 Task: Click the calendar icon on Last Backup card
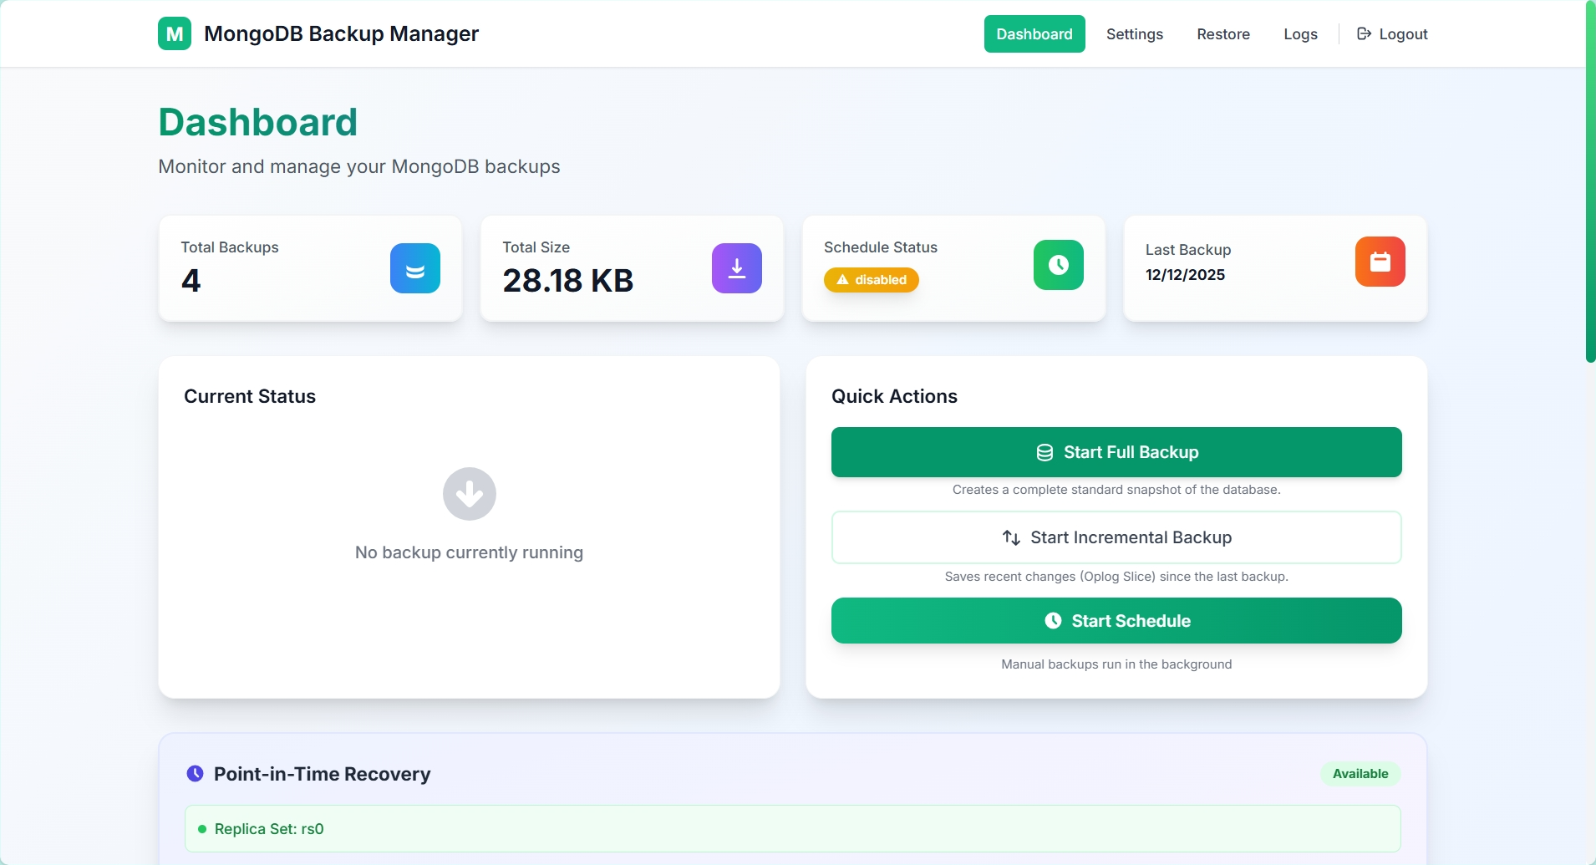[x=1380, y=262]
